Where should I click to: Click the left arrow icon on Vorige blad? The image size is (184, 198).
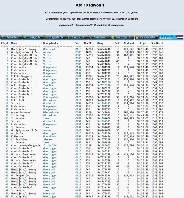(25, 37)
